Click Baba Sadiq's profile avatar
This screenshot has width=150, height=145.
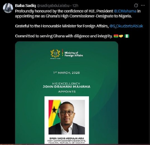(8, 8)
